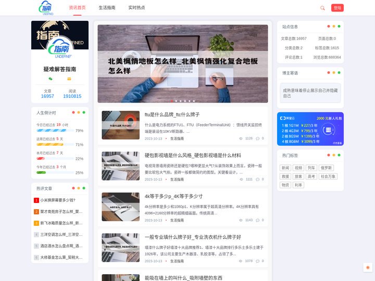Select the first carousel dot indicator

click(172, 101)
